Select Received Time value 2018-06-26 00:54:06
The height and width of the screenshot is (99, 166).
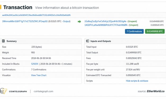point(41,58)
